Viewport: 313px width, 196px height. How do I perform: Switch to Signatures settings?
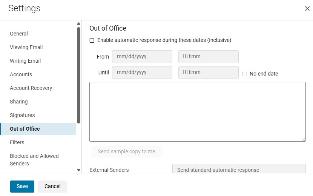22,115
